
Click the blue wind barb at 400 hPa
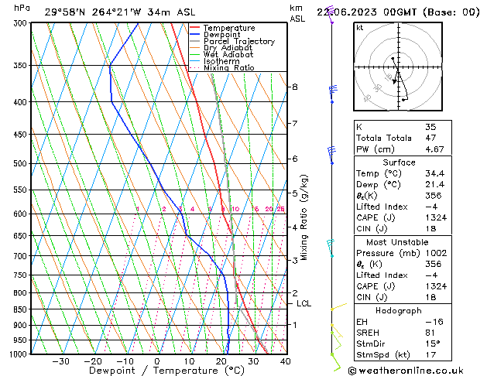coord(333,94)
